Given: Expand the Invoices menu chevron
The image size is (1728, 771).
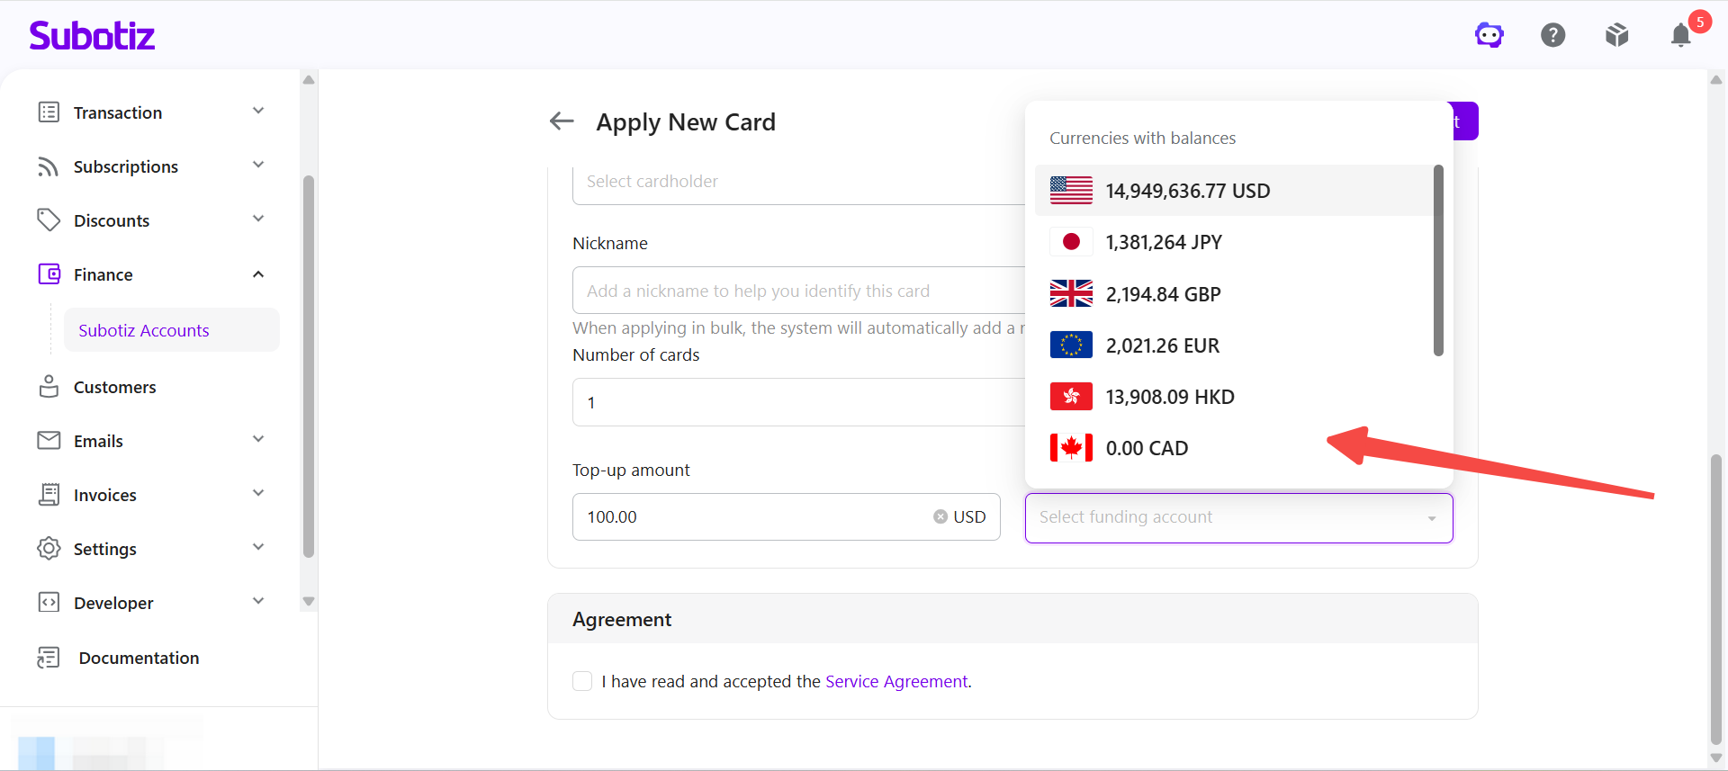Looking at the screenshot, I should point(258,493).
